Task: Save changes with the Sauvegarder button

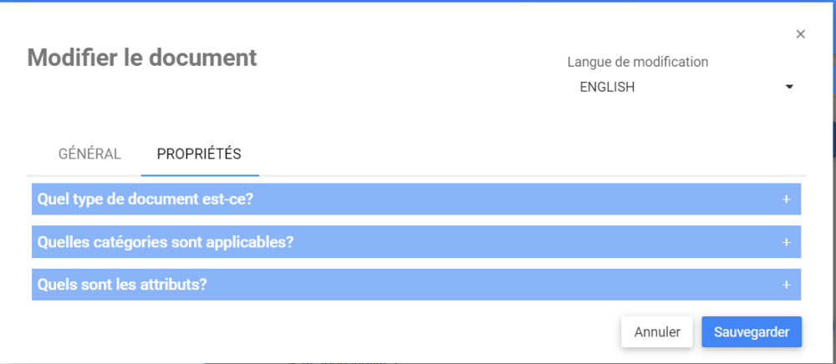Action: pos(751,331)
